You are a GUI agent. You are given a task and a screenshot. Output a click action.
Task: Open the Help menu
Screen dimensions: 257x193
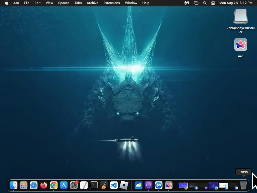point(146,3)
